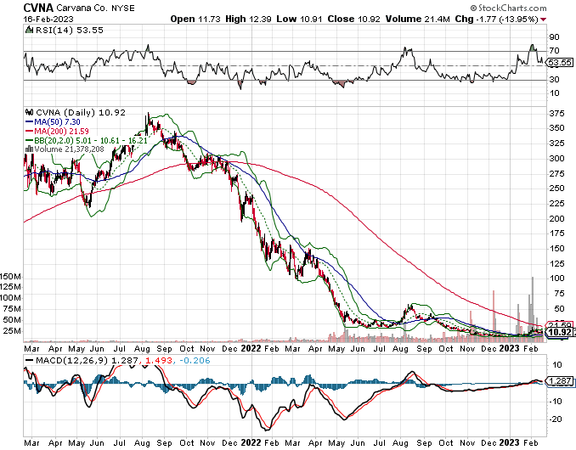Click the High 12.39 value in the header
Image resolution: width=576 pixels, height=450 pixels.
248,19
